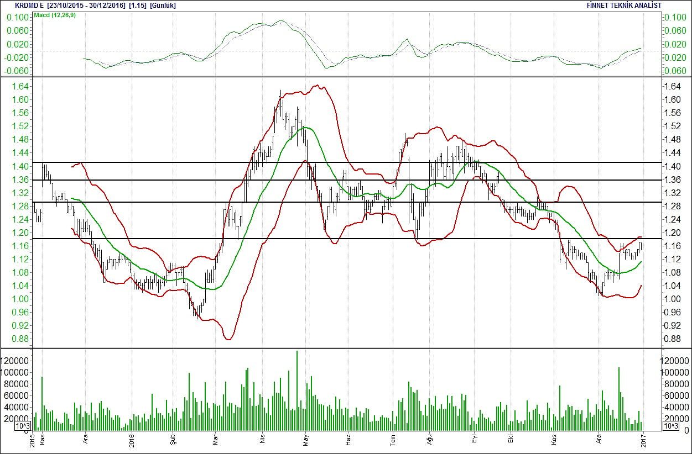This screenshot has height=454, width=692.
Task: Select the [Günlük] period label
Action: point(163,5)
